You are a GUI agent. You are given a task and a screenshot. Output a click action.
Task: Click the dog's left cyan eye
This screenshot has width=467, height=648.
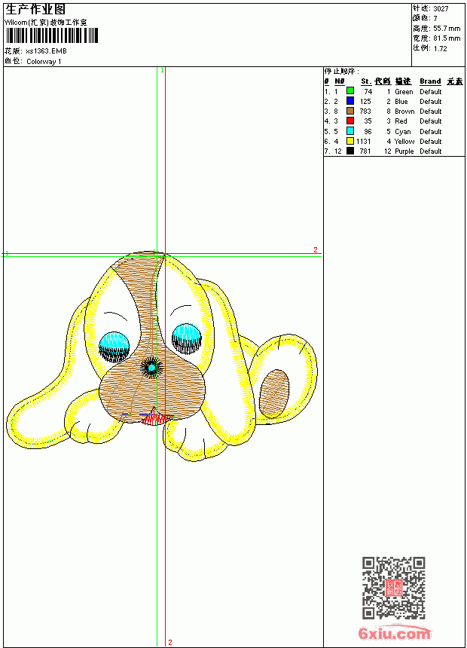[x=114, y=344]
